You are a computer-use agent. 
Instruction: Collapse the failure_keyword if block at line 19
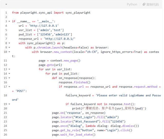click(x=9, y=104)
